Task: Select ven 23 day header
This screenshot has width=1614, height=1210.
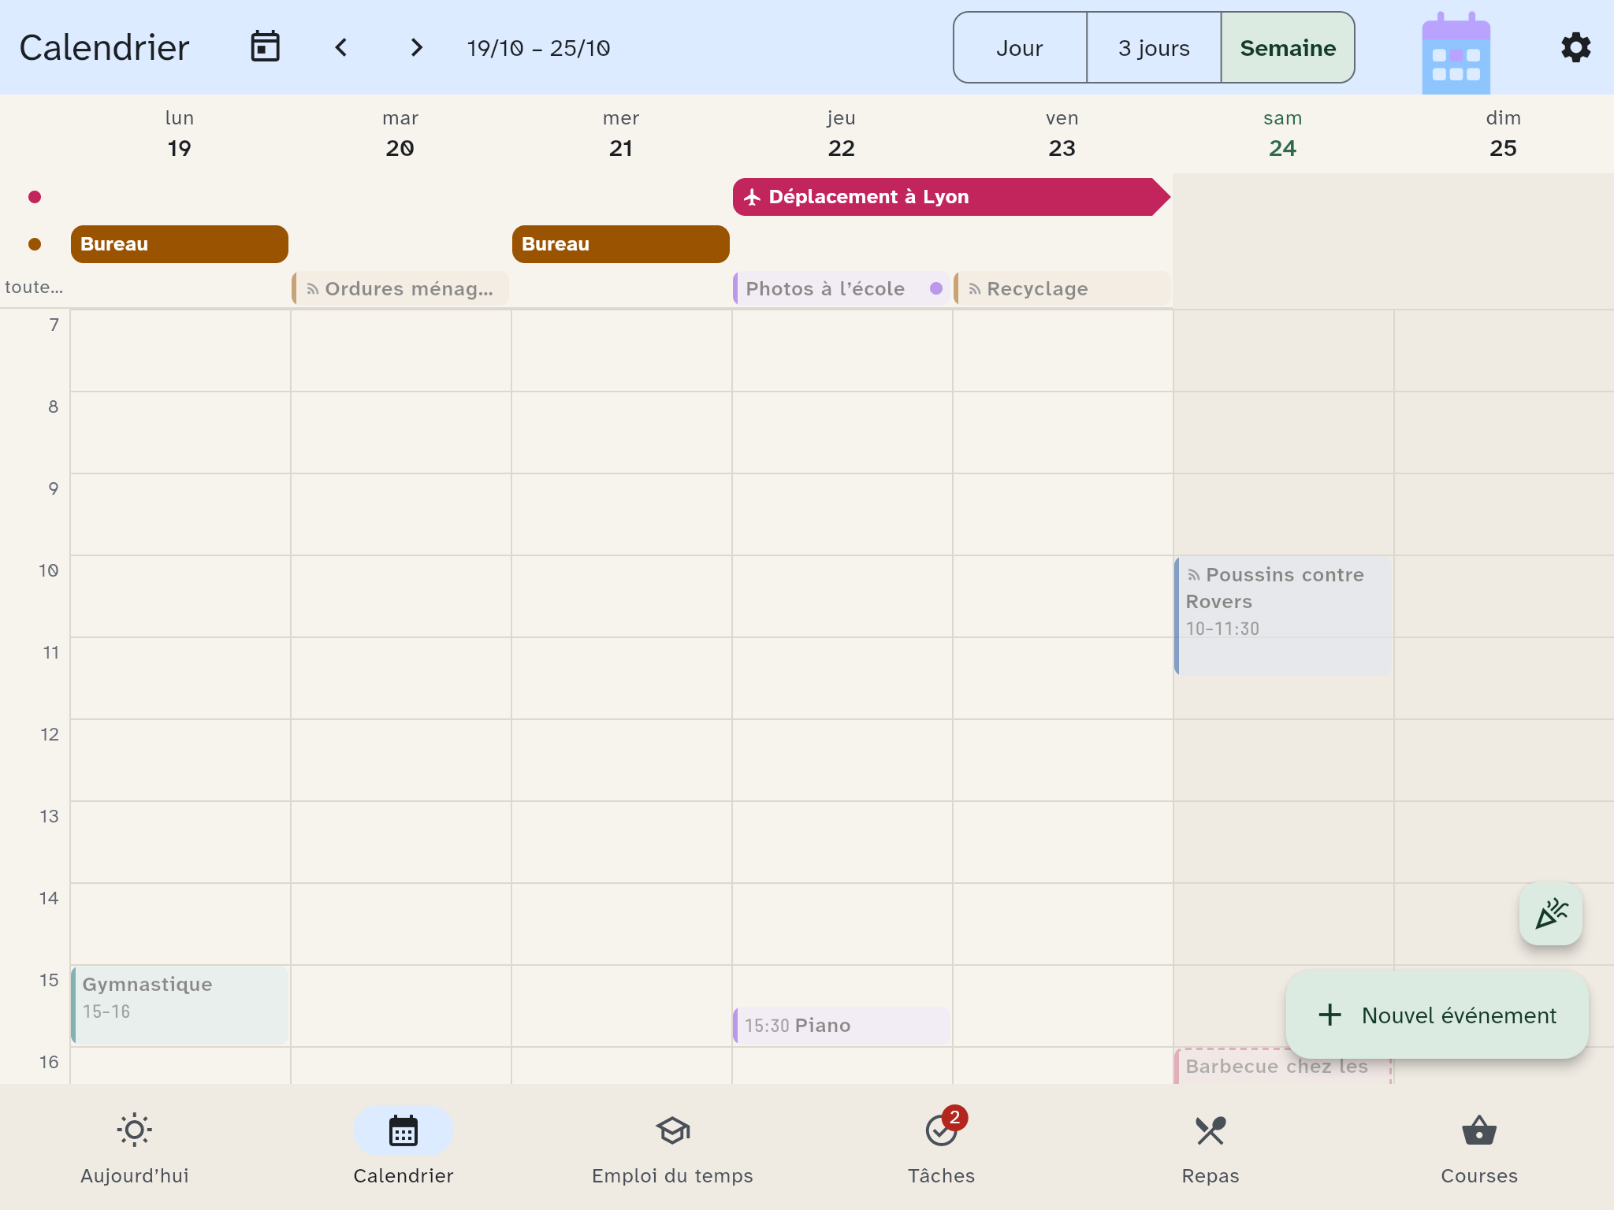Action: pos(1062,134)
